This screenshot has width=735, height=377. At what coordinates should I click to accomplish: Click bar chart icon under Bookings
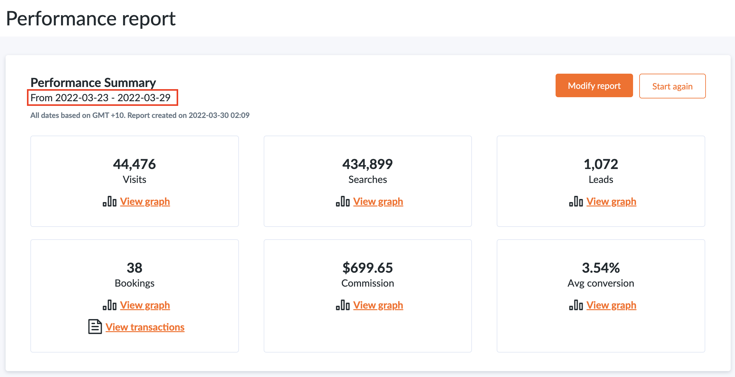pyautogui.click(x=110, y=305)
